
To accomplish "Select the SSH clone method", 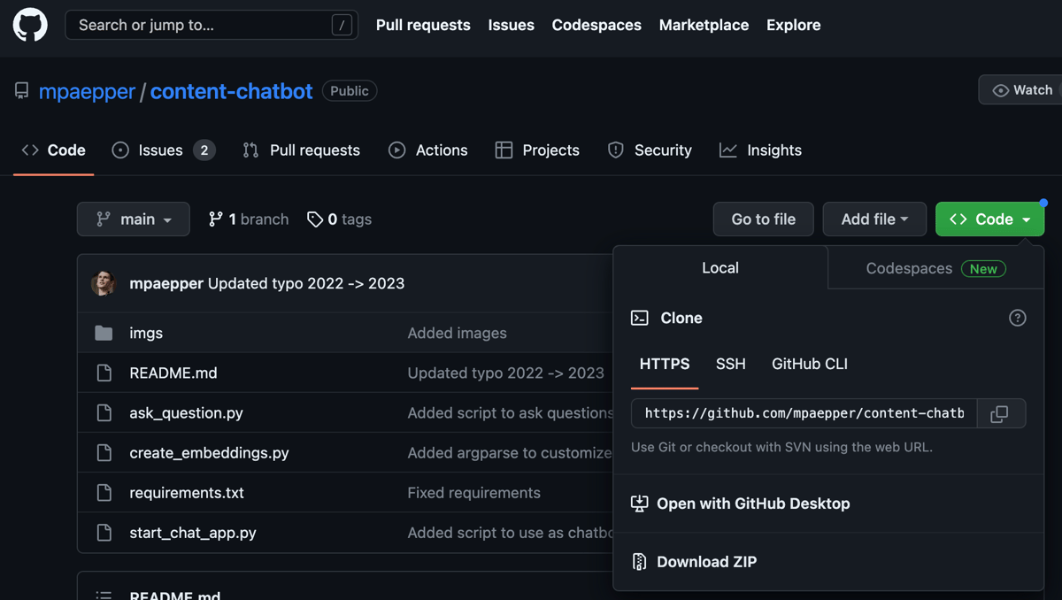I will click(731, 364).
